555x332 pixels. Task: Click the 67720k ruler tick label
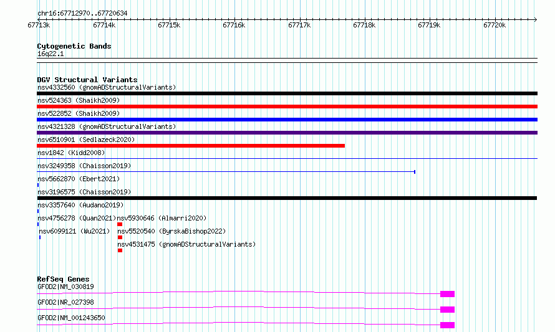coord(495,26)
